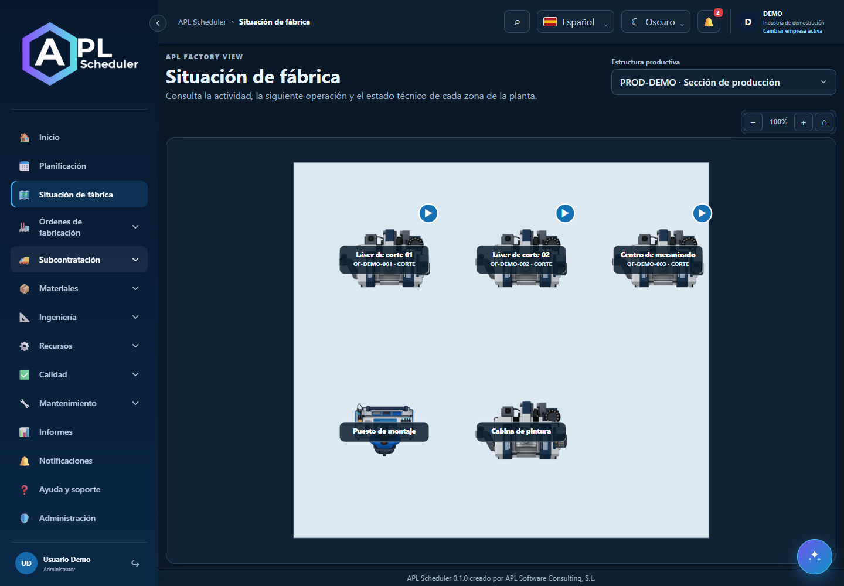Click the play badge on Láser de corte 02
The width and height of the screenshot is (844, 586).
(x=565, y=213)
